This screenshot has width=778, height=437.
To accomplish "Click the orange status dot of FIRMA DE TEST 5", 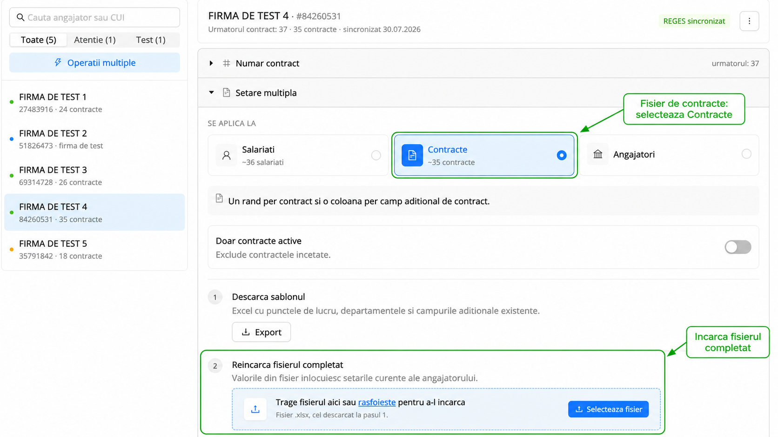I will tap(12, 249).
